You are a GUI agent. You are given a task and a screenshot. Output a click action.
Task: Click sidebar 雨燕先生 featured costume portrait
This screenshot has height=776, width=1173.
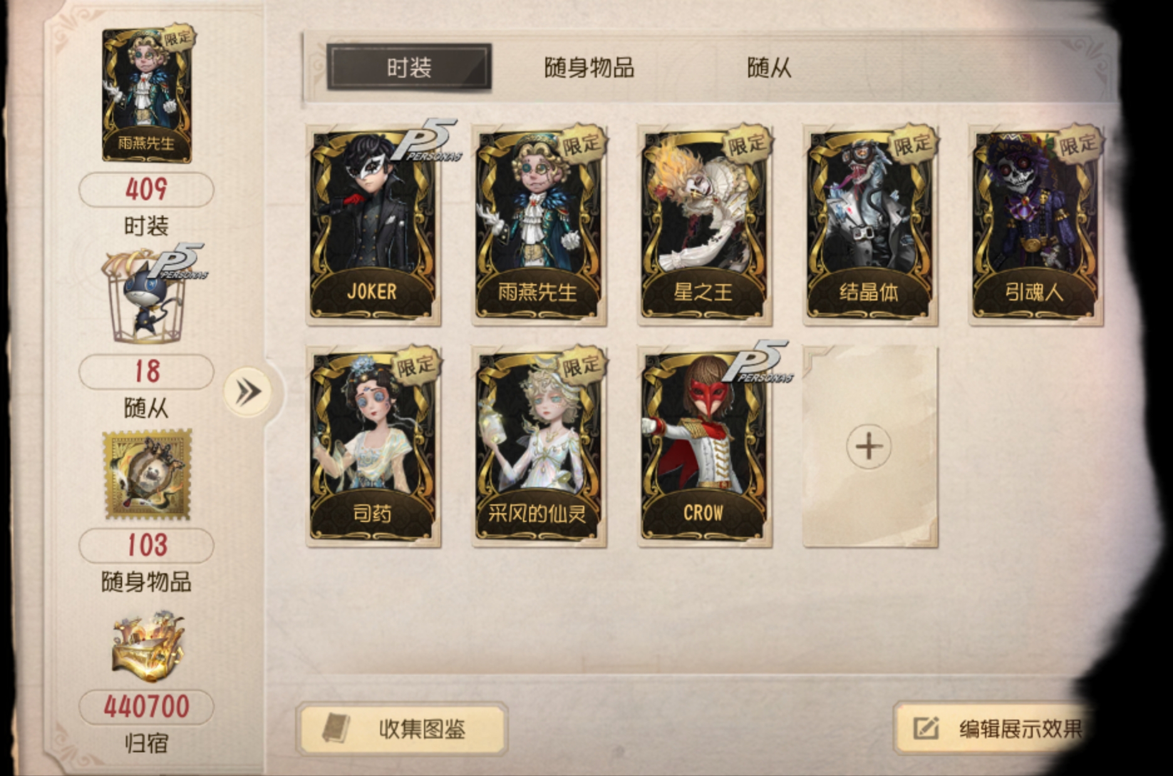[x=147, y=95]
